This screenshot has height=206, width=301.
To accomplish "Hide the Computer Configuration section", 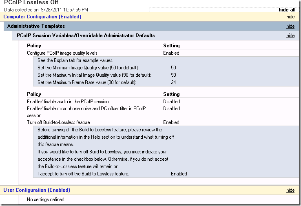I will (x=290, y=17).
